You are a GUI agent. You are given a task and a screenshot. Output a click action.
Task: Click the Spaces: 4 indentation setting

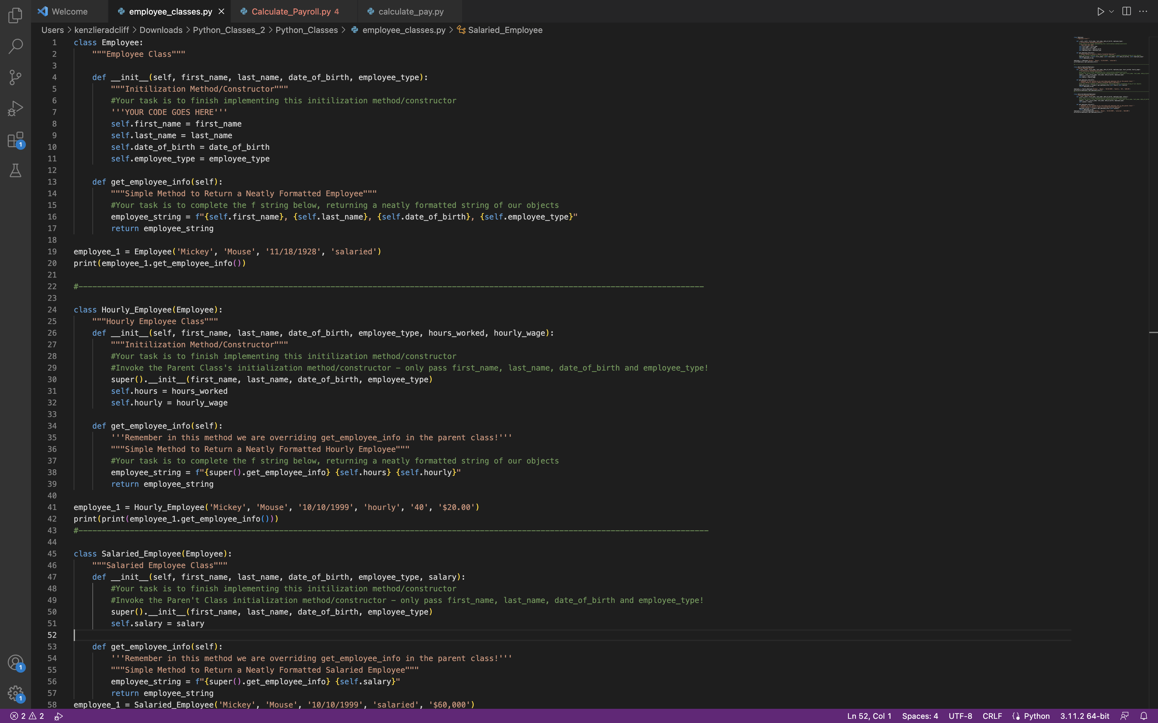pyautogui.click(x=920, y=716)
